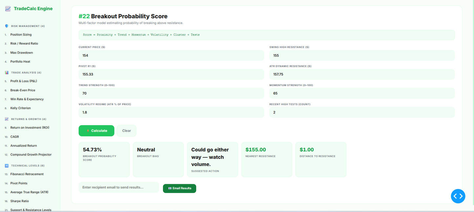Click the TradeCalc Engine chart logo icon

[x=8, y=9]
